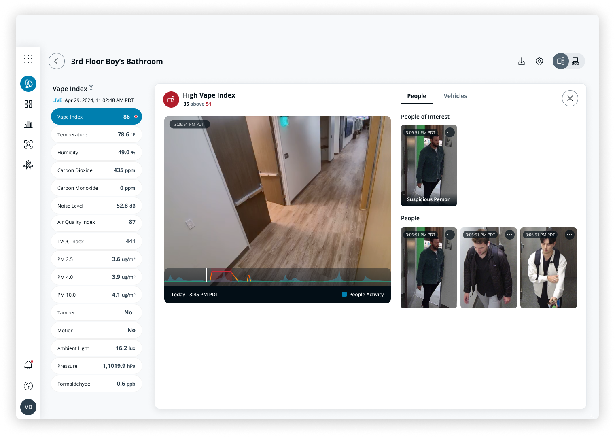Open the apps grid icon at sidebar top
615x437 pixels.
(x=28, y=59)
